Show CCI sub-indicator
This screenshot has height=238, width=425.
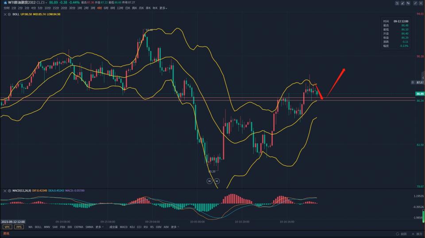(x=139, y=227)
